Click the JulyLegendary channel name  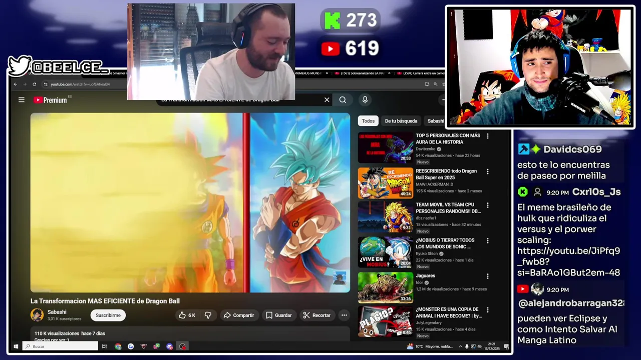[429, 322]
